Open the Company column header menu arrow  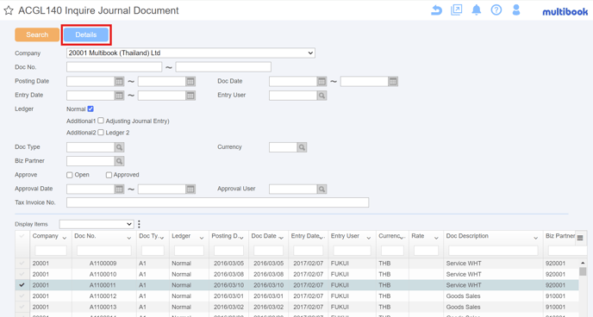(65, 238)
